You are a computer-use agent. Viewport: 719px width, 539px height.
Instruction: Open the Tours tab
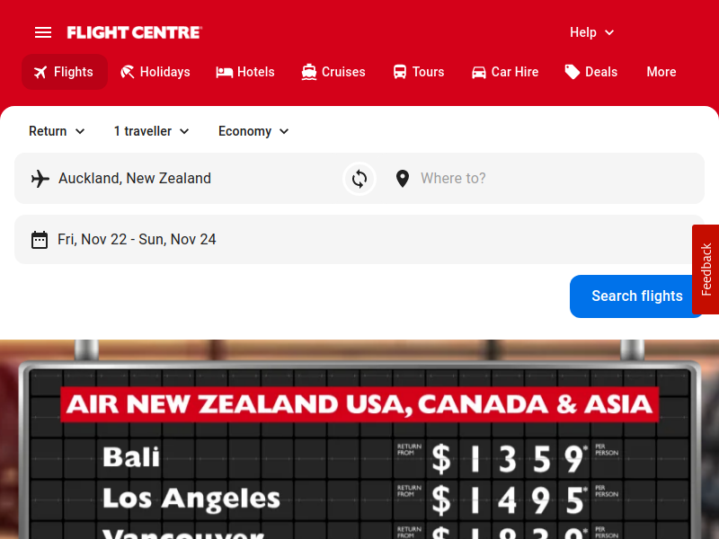point(419,72)
